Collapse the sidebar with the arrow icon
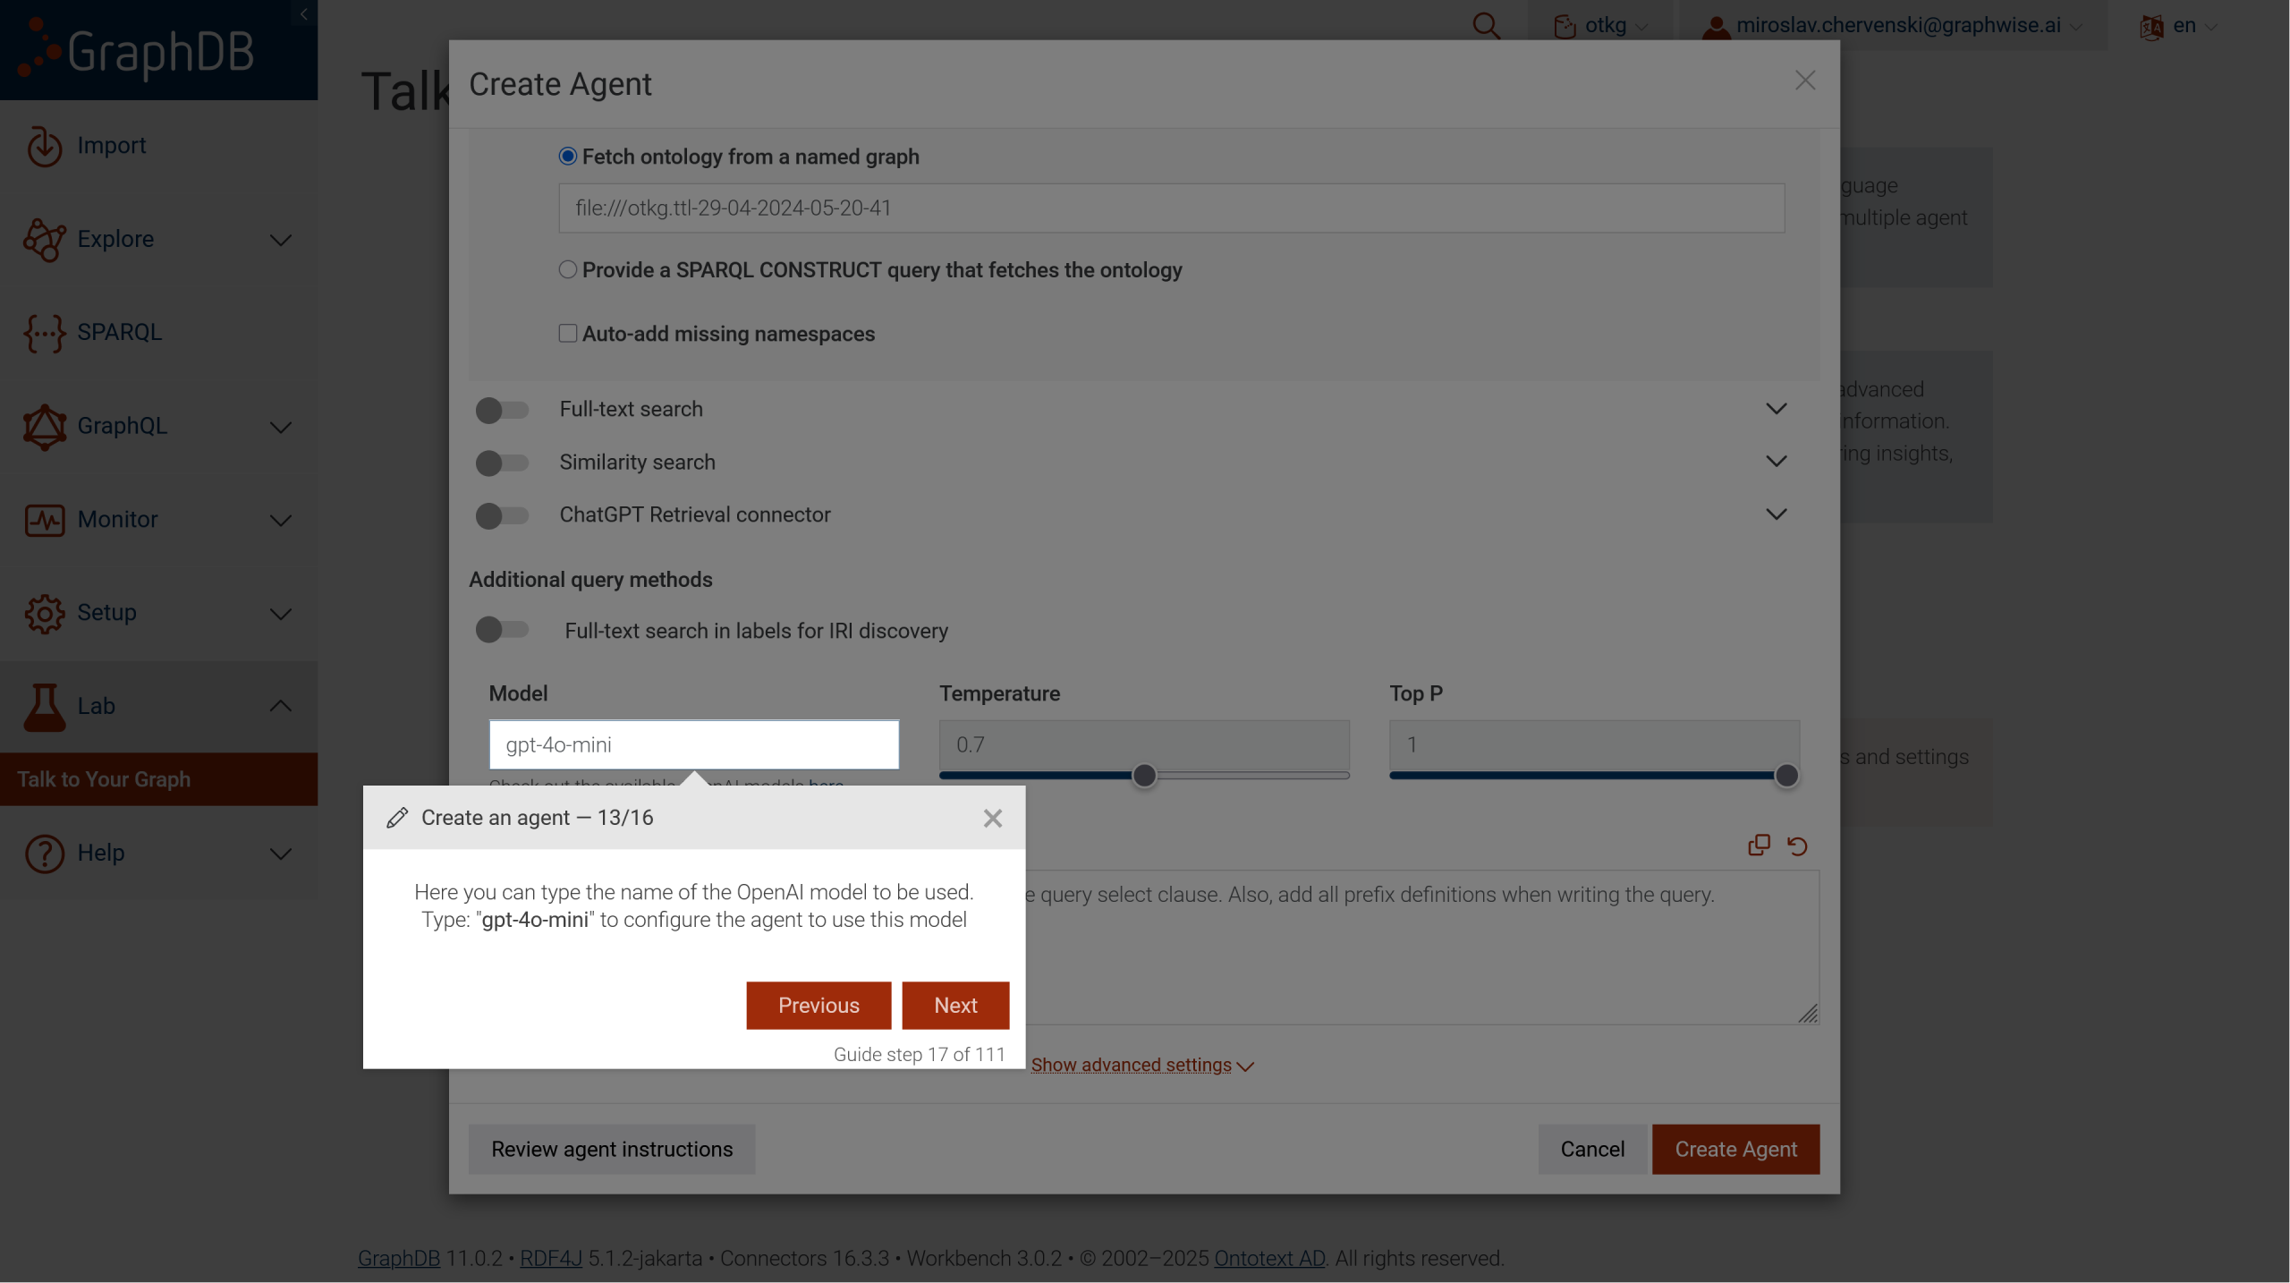2290x1283 pixels. pos(304,13)
